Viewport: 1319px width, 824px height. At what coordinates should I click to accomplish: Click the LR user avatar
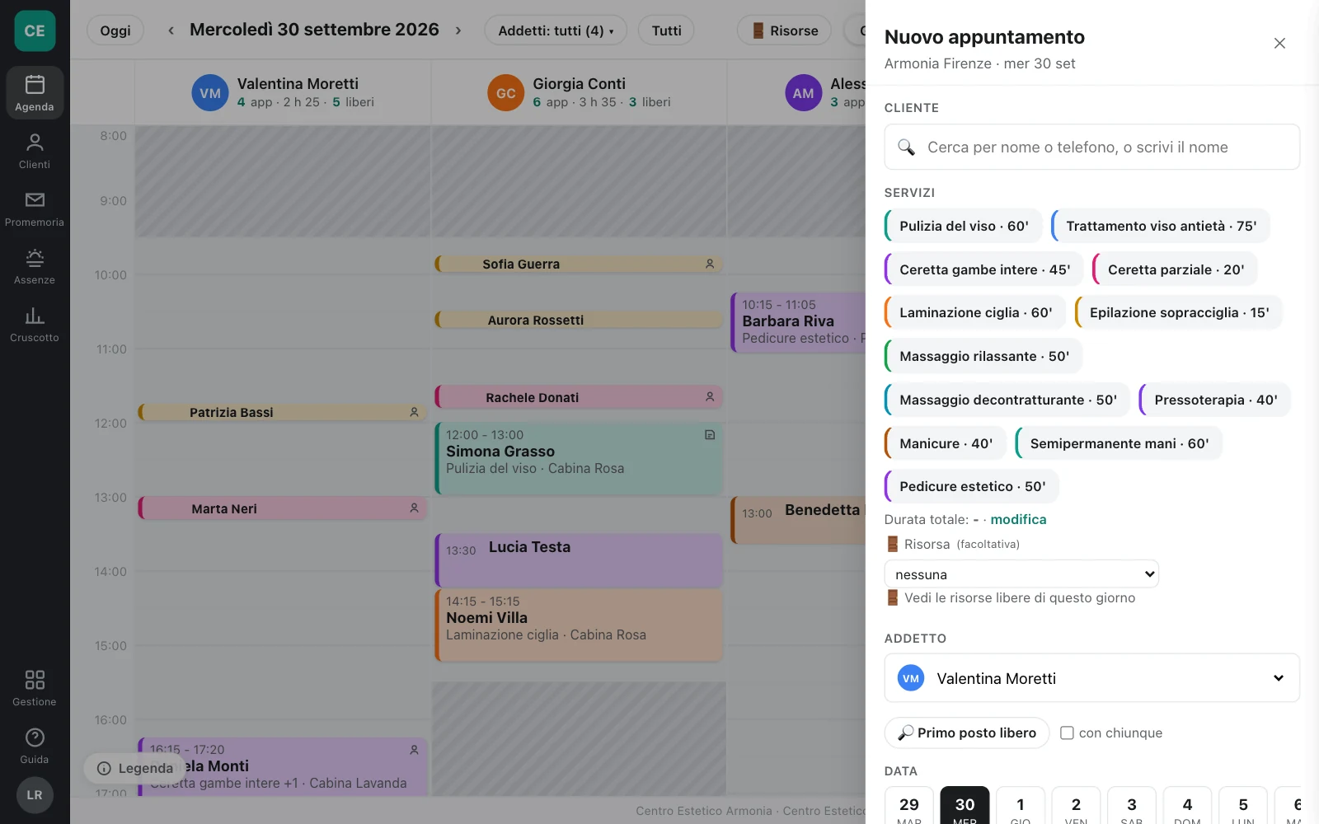[x=35, y=795]
